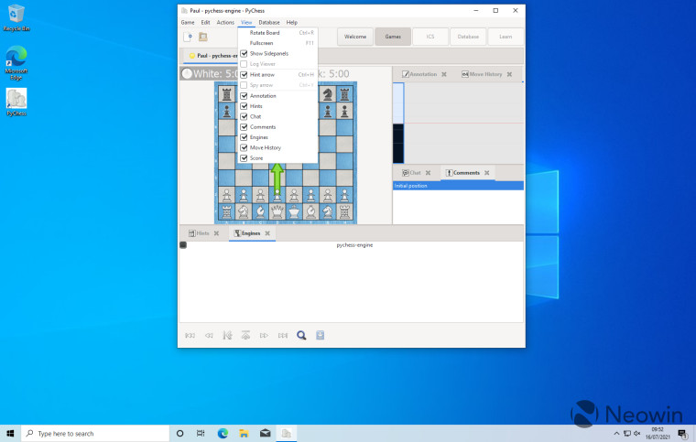Image resolution: width=696 pixels, height=442 pixels.
Task: Click the green hint arrow pawn square
Action: [x=277, y=195]
